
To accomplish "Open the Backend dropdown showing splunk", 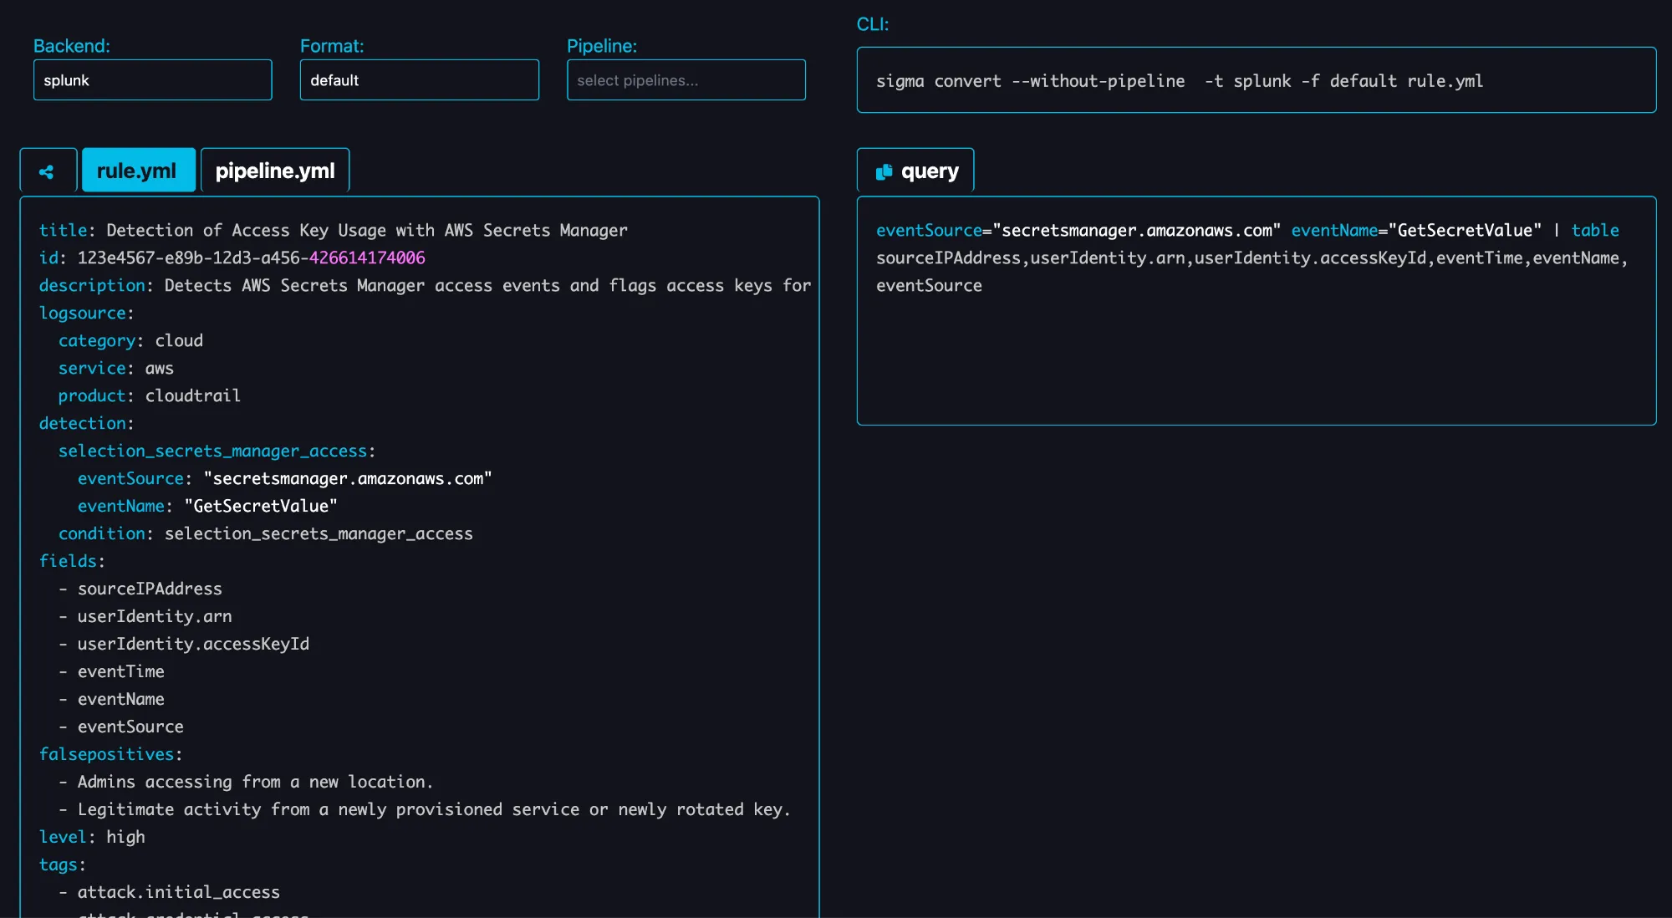I will (152, 80).
